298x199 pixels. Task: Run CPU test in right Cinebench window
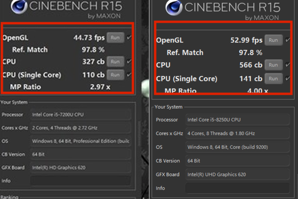coord(273,65)
